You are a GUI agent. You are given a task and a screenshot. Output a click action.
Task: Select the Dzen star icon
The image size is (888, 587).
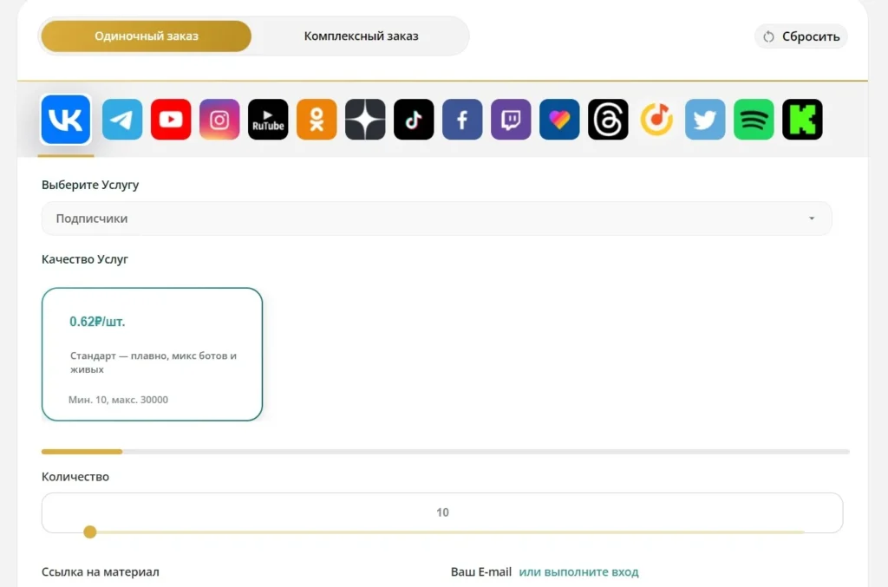365,120
